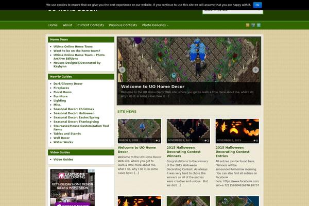This screenshot has height=206, width=309.
Task: Open the Water Works guide
Action: point(63,142)
